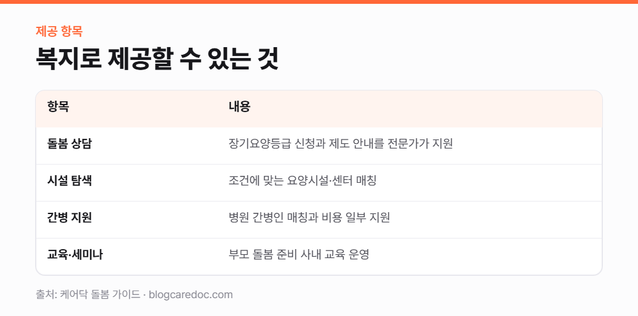Click the '출처: 케어닥 돌봄 가이드' source text
Viewport: 638px width, 316px height.
point(88,294)
